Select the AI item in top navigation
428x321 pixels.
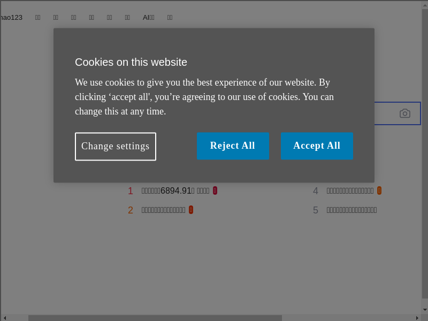[x=148, y=17]
